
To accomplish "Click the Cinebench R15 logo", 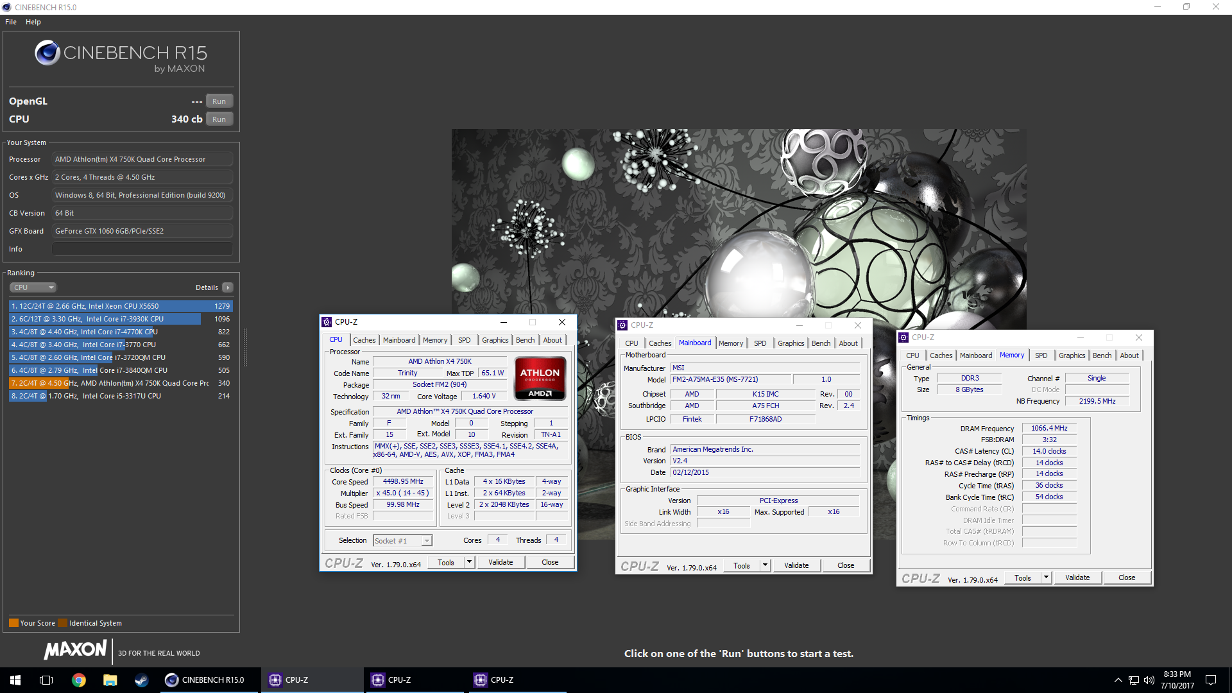I will tap(121, 56).
